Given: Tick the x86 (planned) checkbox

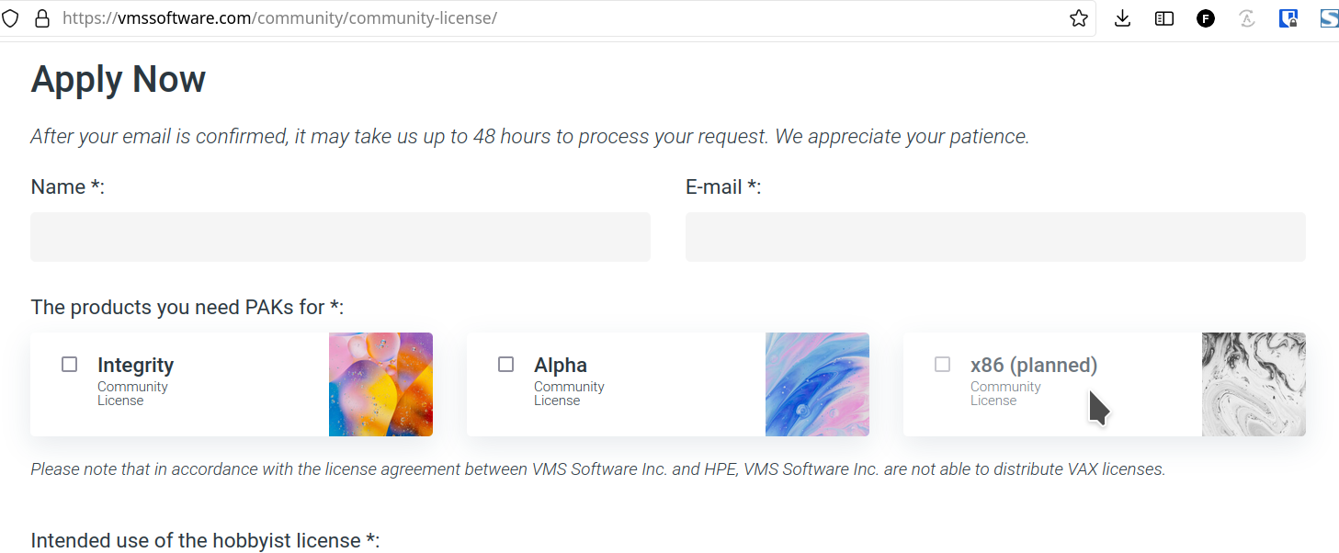Looking at the screenshot, I should [x=943, y=365].
